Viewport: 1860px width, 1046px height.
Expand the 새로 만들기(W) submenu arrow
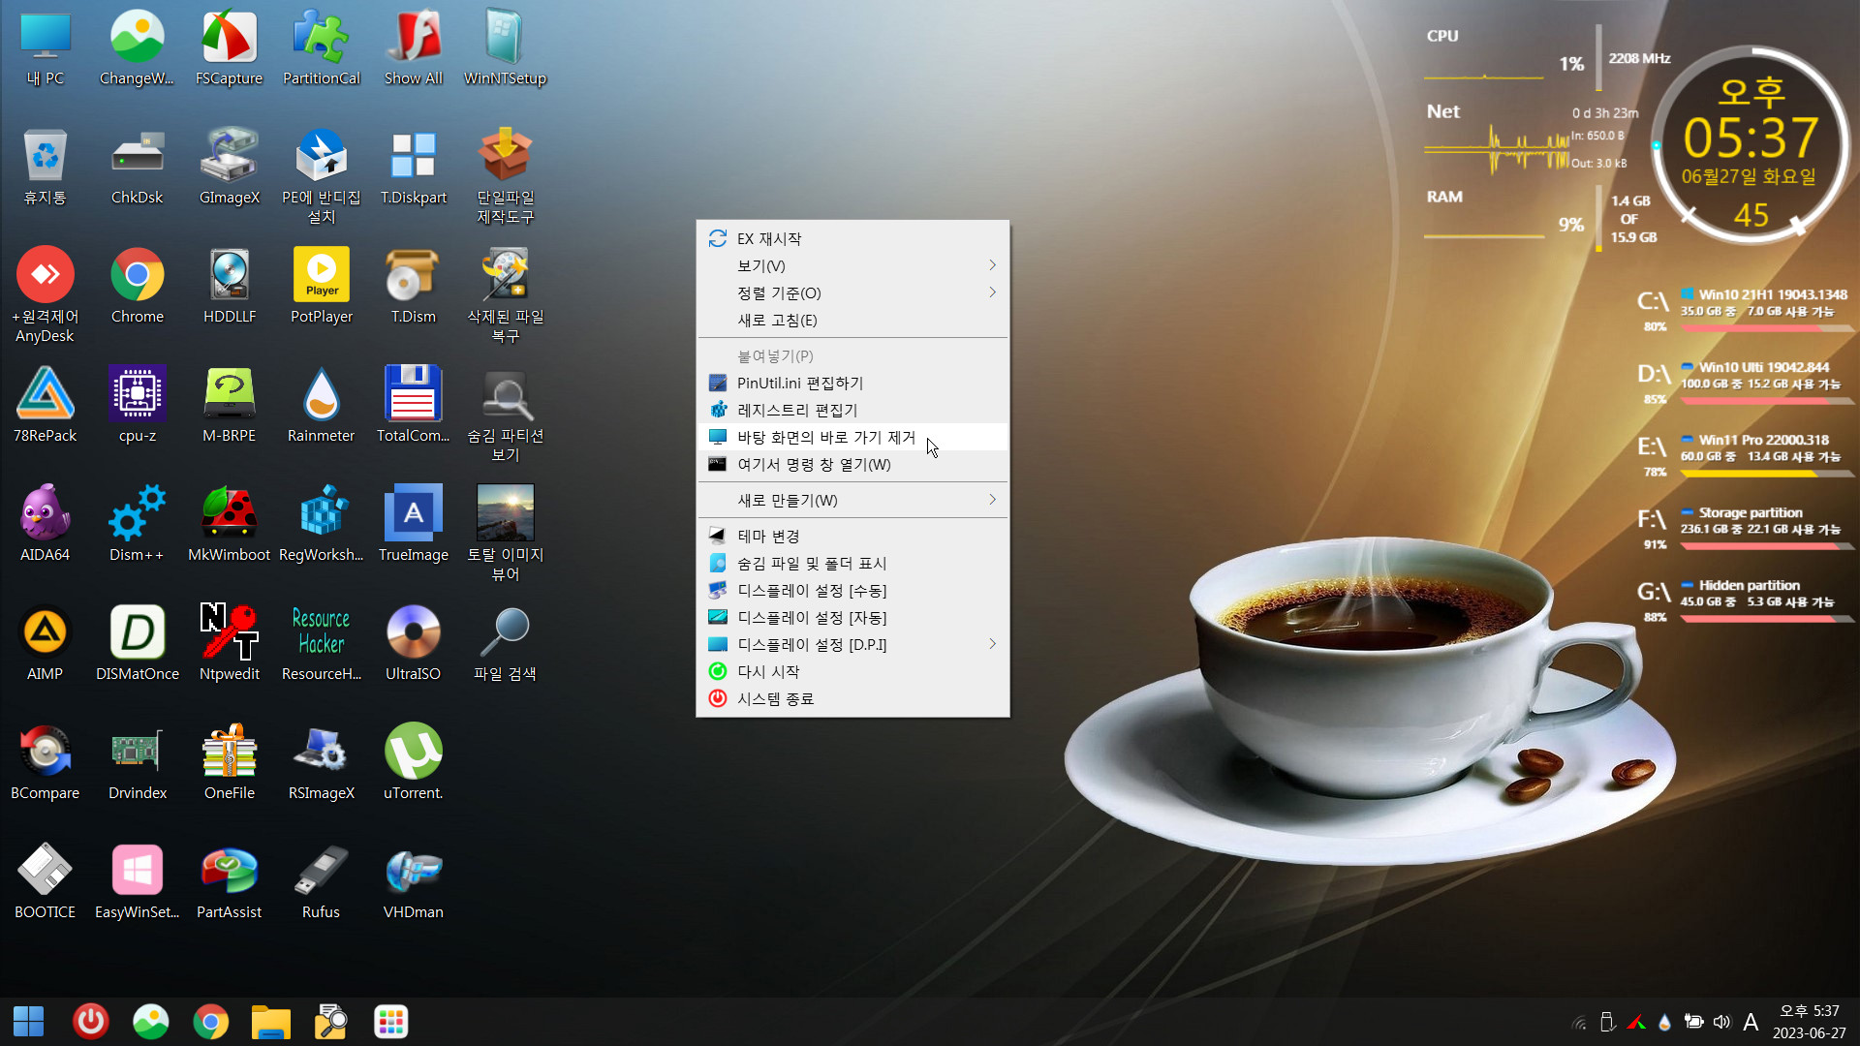[x=992, y=500]
